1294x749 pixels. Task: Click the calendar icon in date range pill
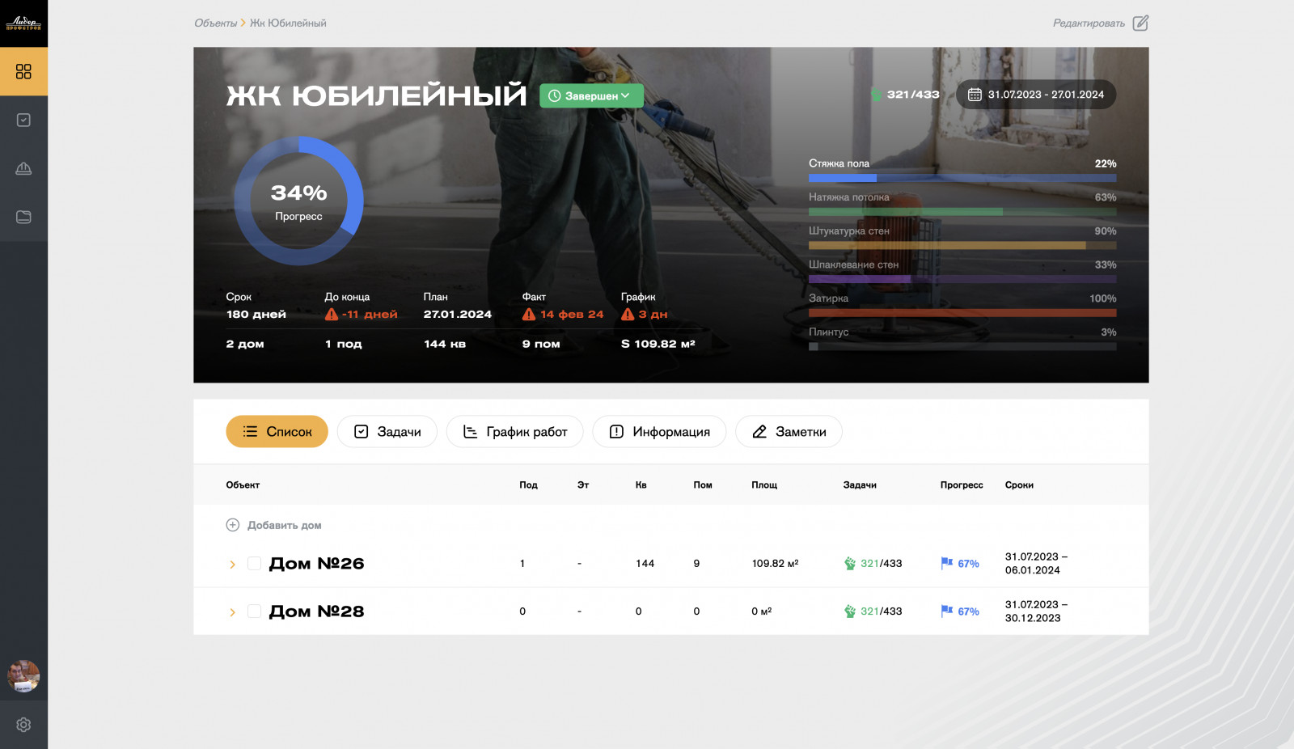(x=975, y=95)
